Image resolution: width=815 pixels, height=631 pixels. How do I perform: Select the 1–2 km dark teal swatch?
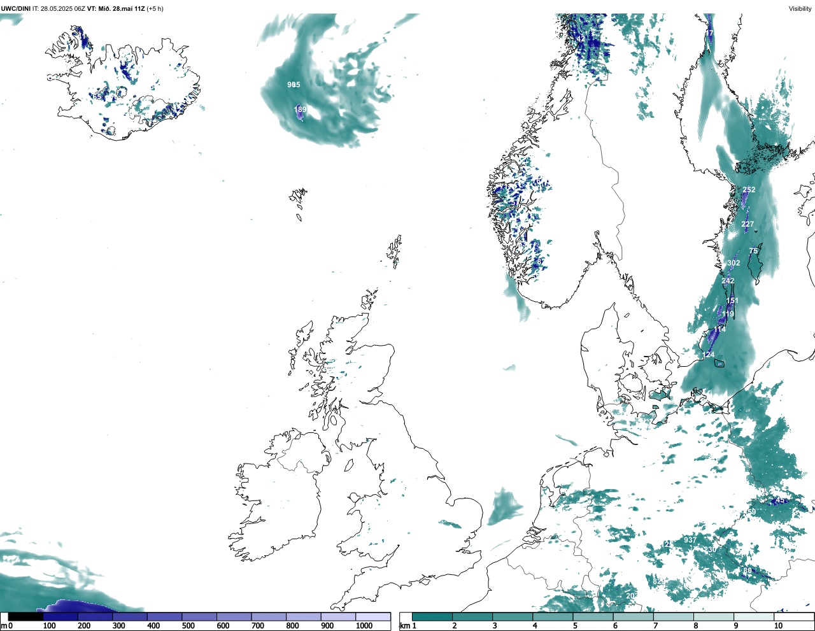(x=432, y=616)
